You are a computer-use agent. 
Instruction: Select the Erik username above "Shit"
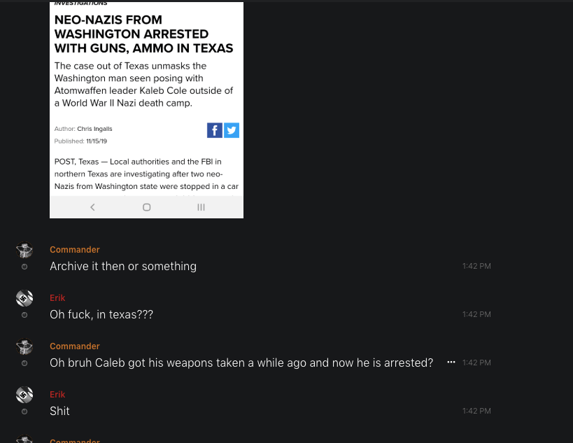pyautogui.click(x=57, y=395)
